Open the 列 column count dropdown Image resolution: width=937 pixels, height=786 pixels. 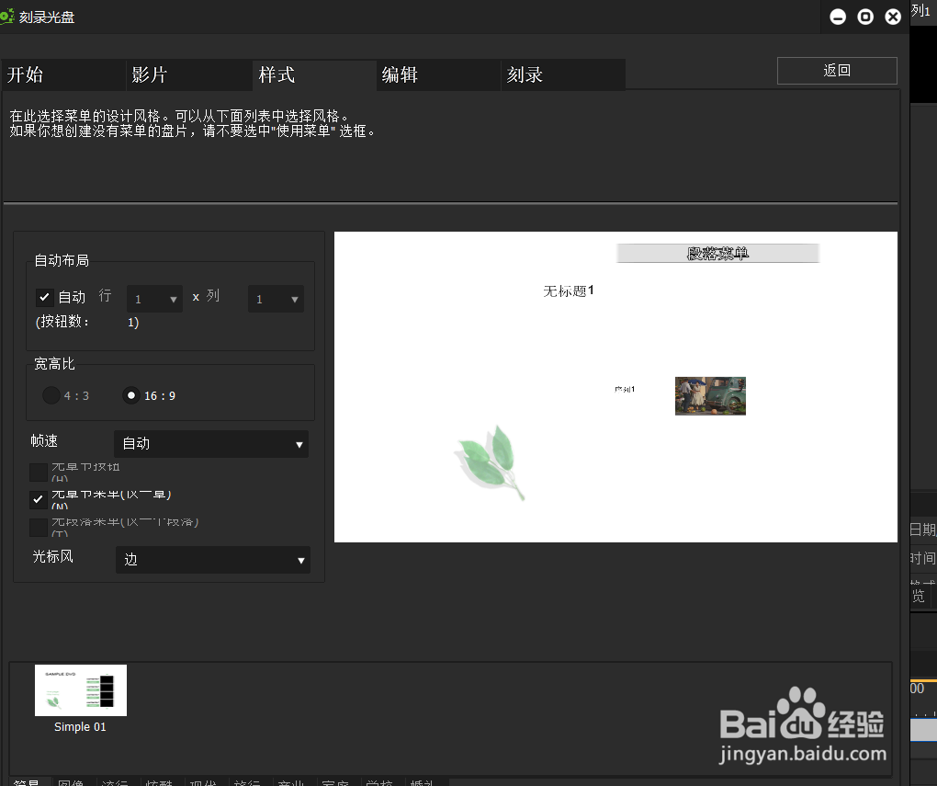tap(276, 298)
